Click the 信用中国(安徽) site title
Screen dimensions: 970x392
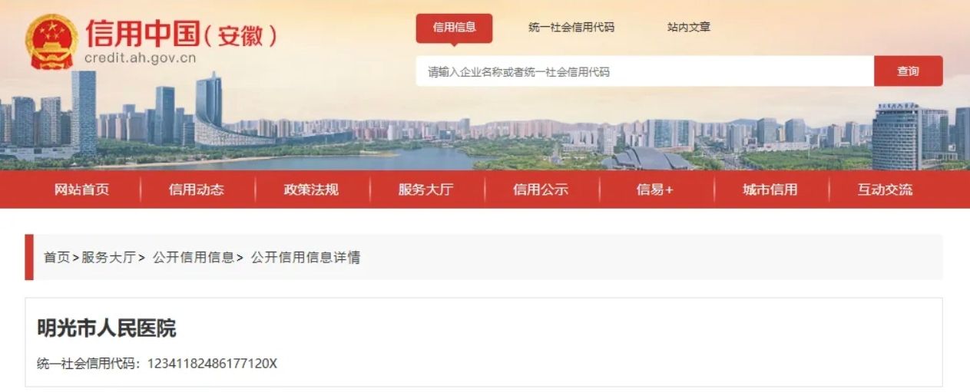[180, 34]
